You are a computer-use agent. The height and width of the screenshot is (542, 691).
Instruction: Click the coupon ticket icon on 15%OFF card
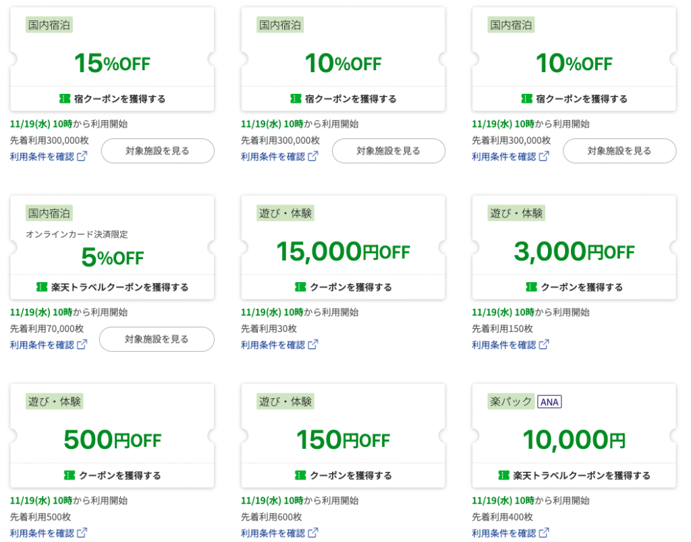point(65,99)
